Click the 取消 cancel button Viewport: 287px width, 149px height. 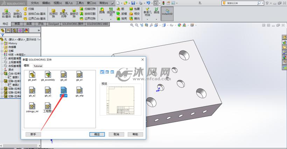(x=117, y=134)
